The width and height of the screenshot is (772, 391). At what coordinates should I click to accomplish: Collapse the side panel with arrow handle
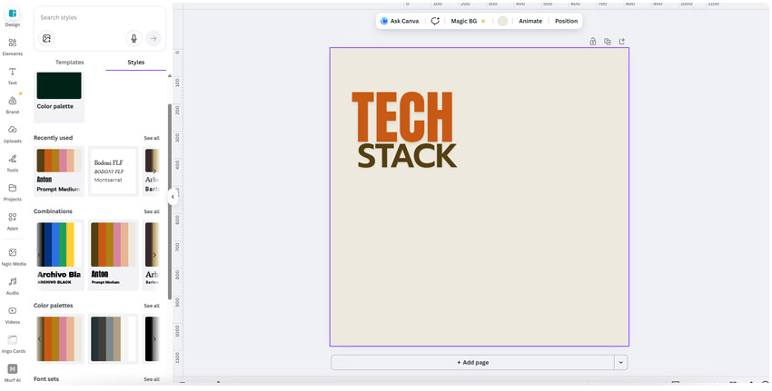point(173,197)
